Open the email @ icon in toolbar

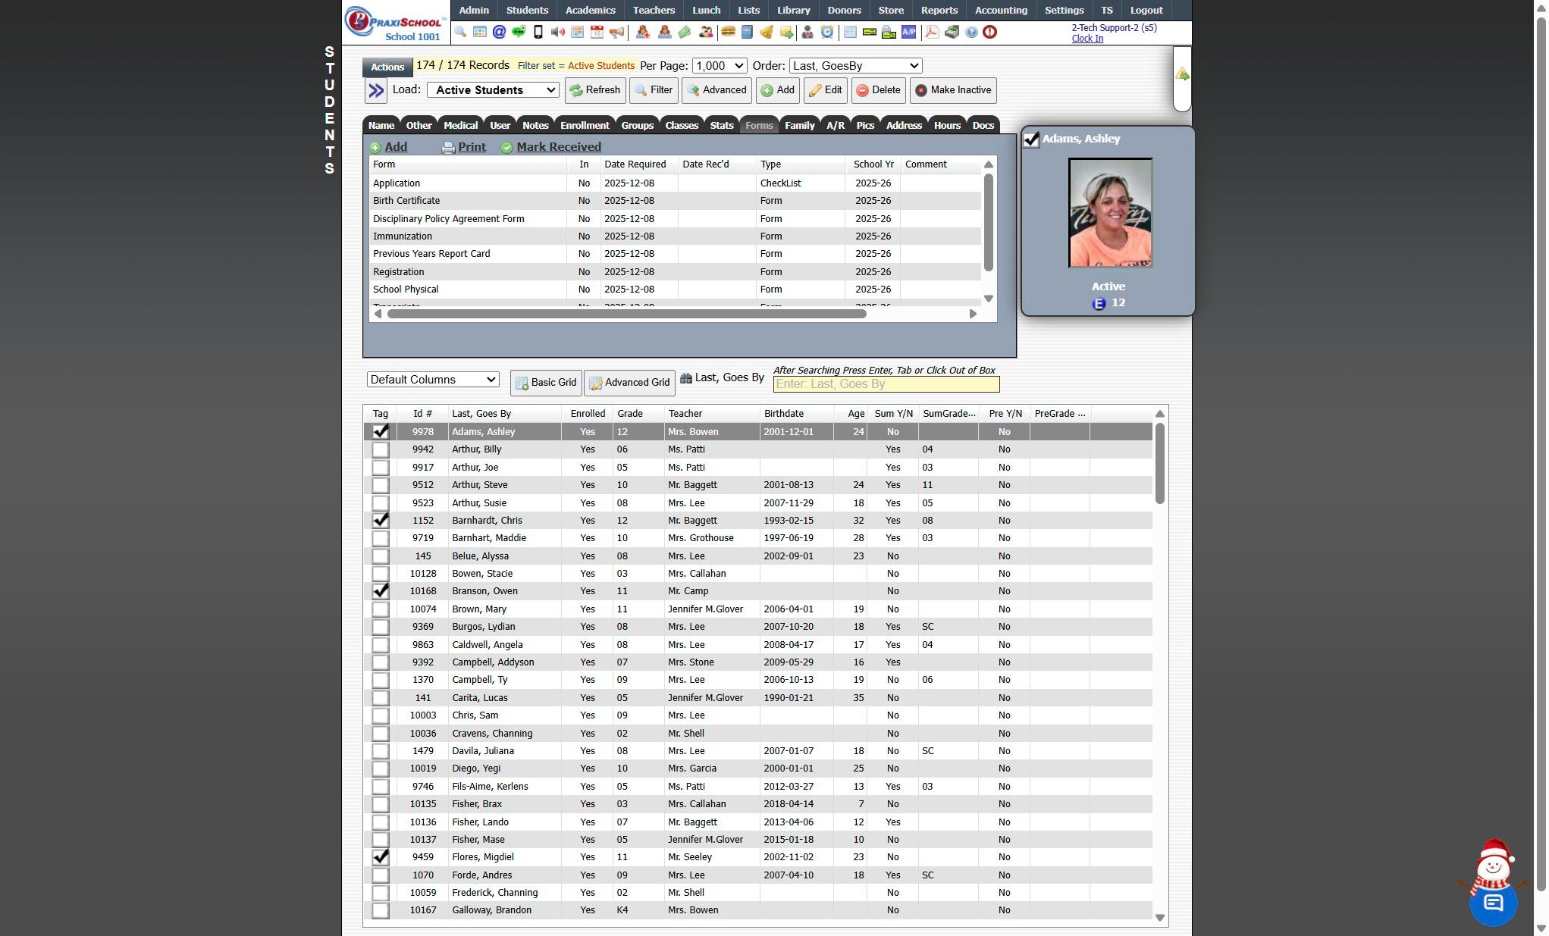click(x=499, y=32)
